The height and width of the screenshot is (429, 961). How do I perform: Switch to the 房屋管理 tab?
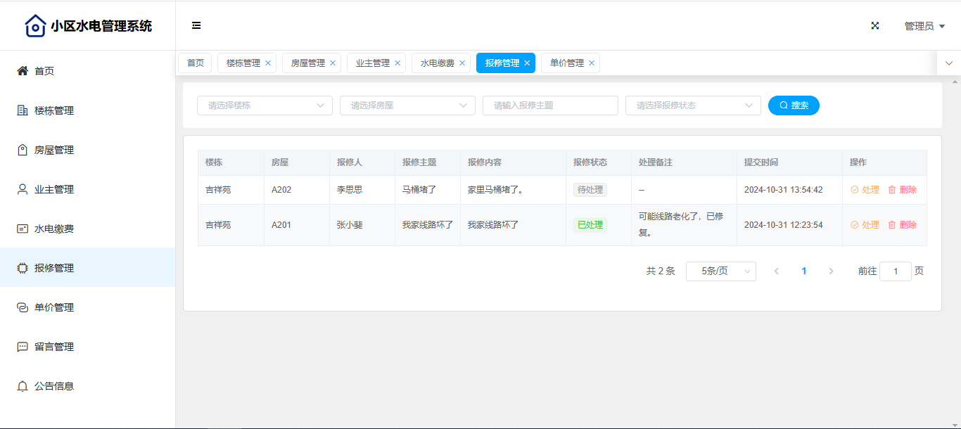coord(307,63)
